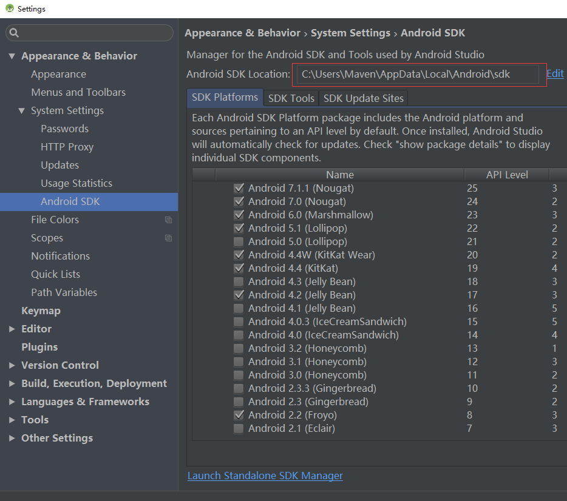The height and width of the screenshot is (501, 567).
Task: Click API level 25 cell
Action: (472, 188)
